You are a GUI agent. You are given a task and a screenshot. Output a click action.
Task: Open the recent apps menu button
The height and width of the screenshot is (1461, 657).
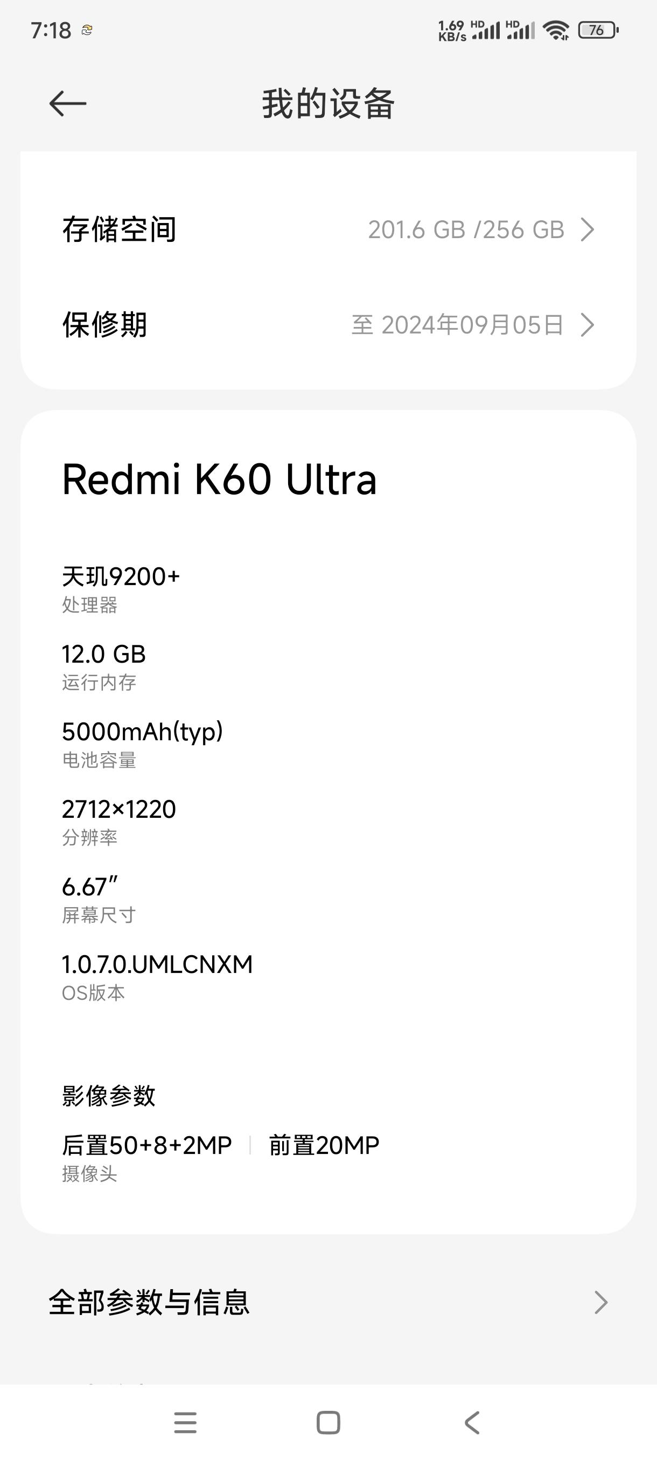click(185, 1422)
